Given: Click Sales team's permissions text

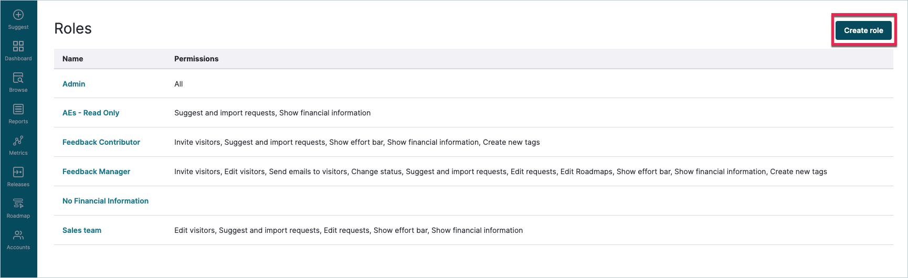Looking at the screenshot, I should pyautogui.click(x=349, y=230).
